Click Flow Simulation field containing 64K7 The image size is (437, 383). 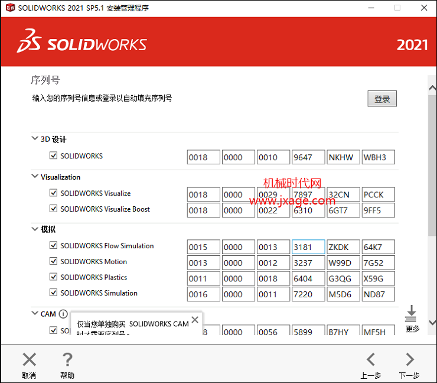click(x=378, y=247)
